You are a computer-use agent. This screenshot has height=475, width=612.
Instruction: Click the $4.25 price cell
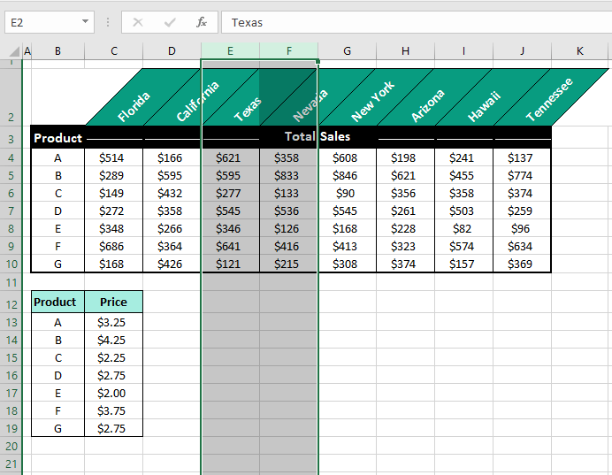[x=113, y=341]
